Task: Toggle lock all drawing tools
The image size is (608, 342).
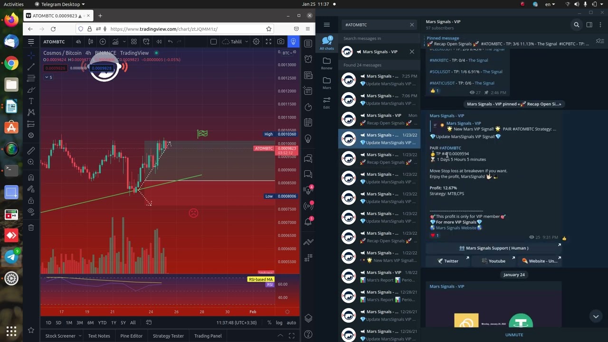Action: click(31, 200)
